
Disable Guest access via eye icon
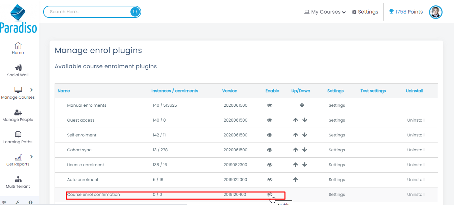point(270,120)
